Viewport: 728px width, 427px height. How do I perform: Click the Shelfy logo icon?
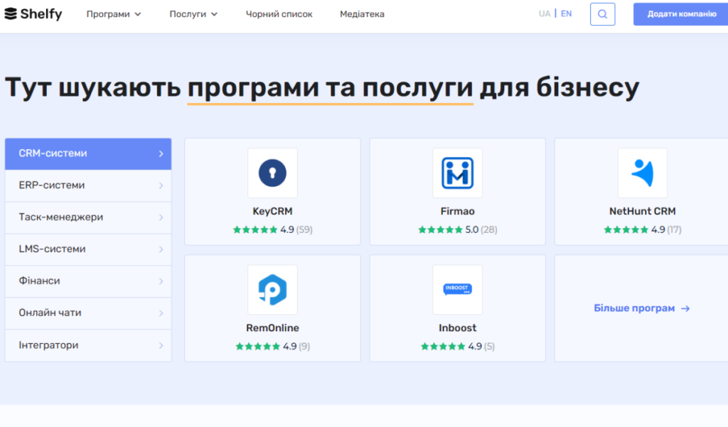(13, 13)
